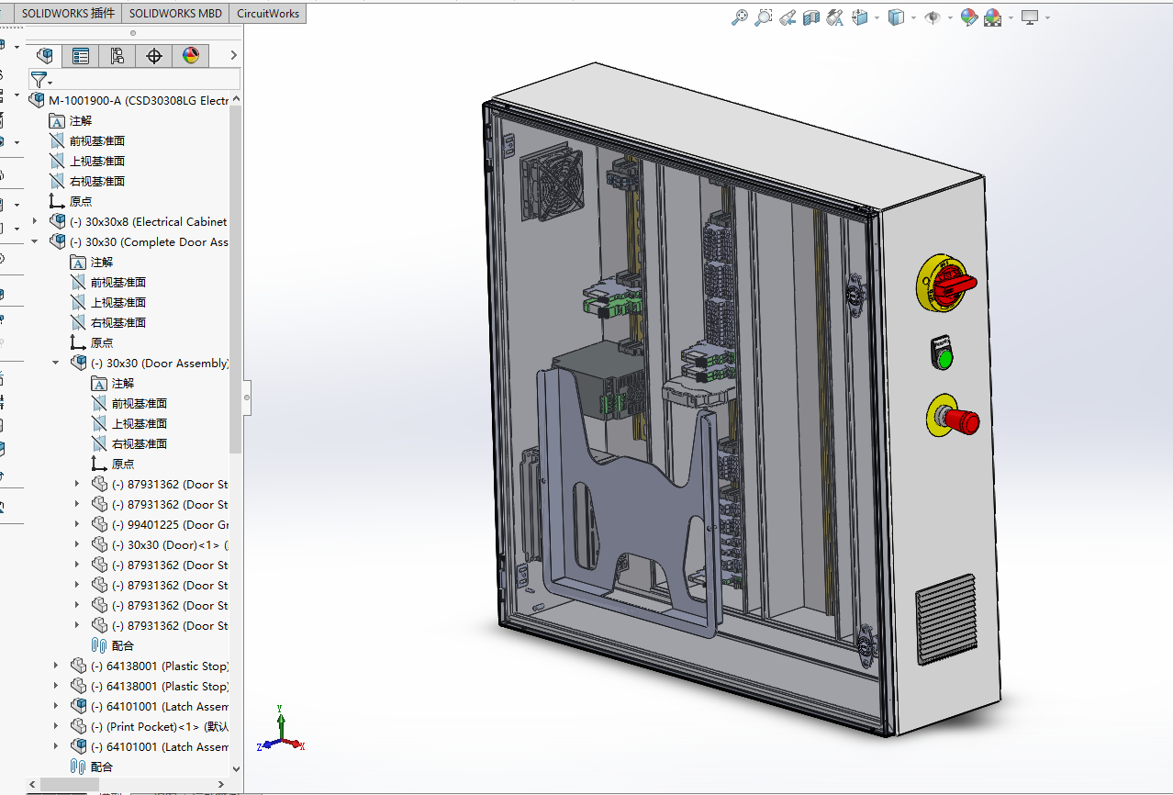Switch to the FeatureManager design tree tab
Screen dimensions: 1173x795
coord(44,56)
